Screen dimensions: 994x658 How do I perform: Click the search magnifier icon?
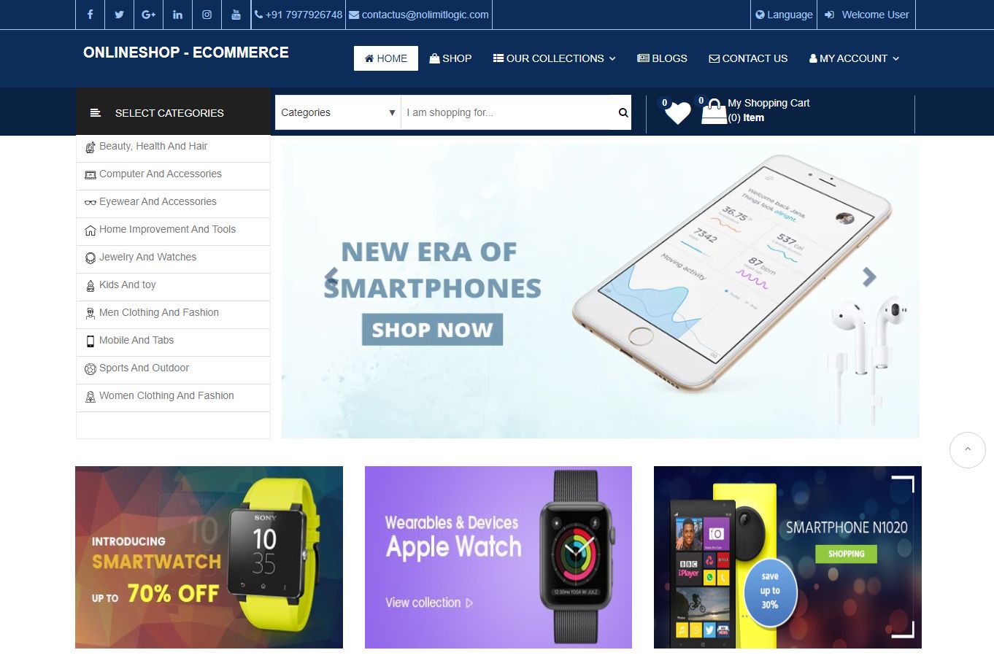pos(623,112)
